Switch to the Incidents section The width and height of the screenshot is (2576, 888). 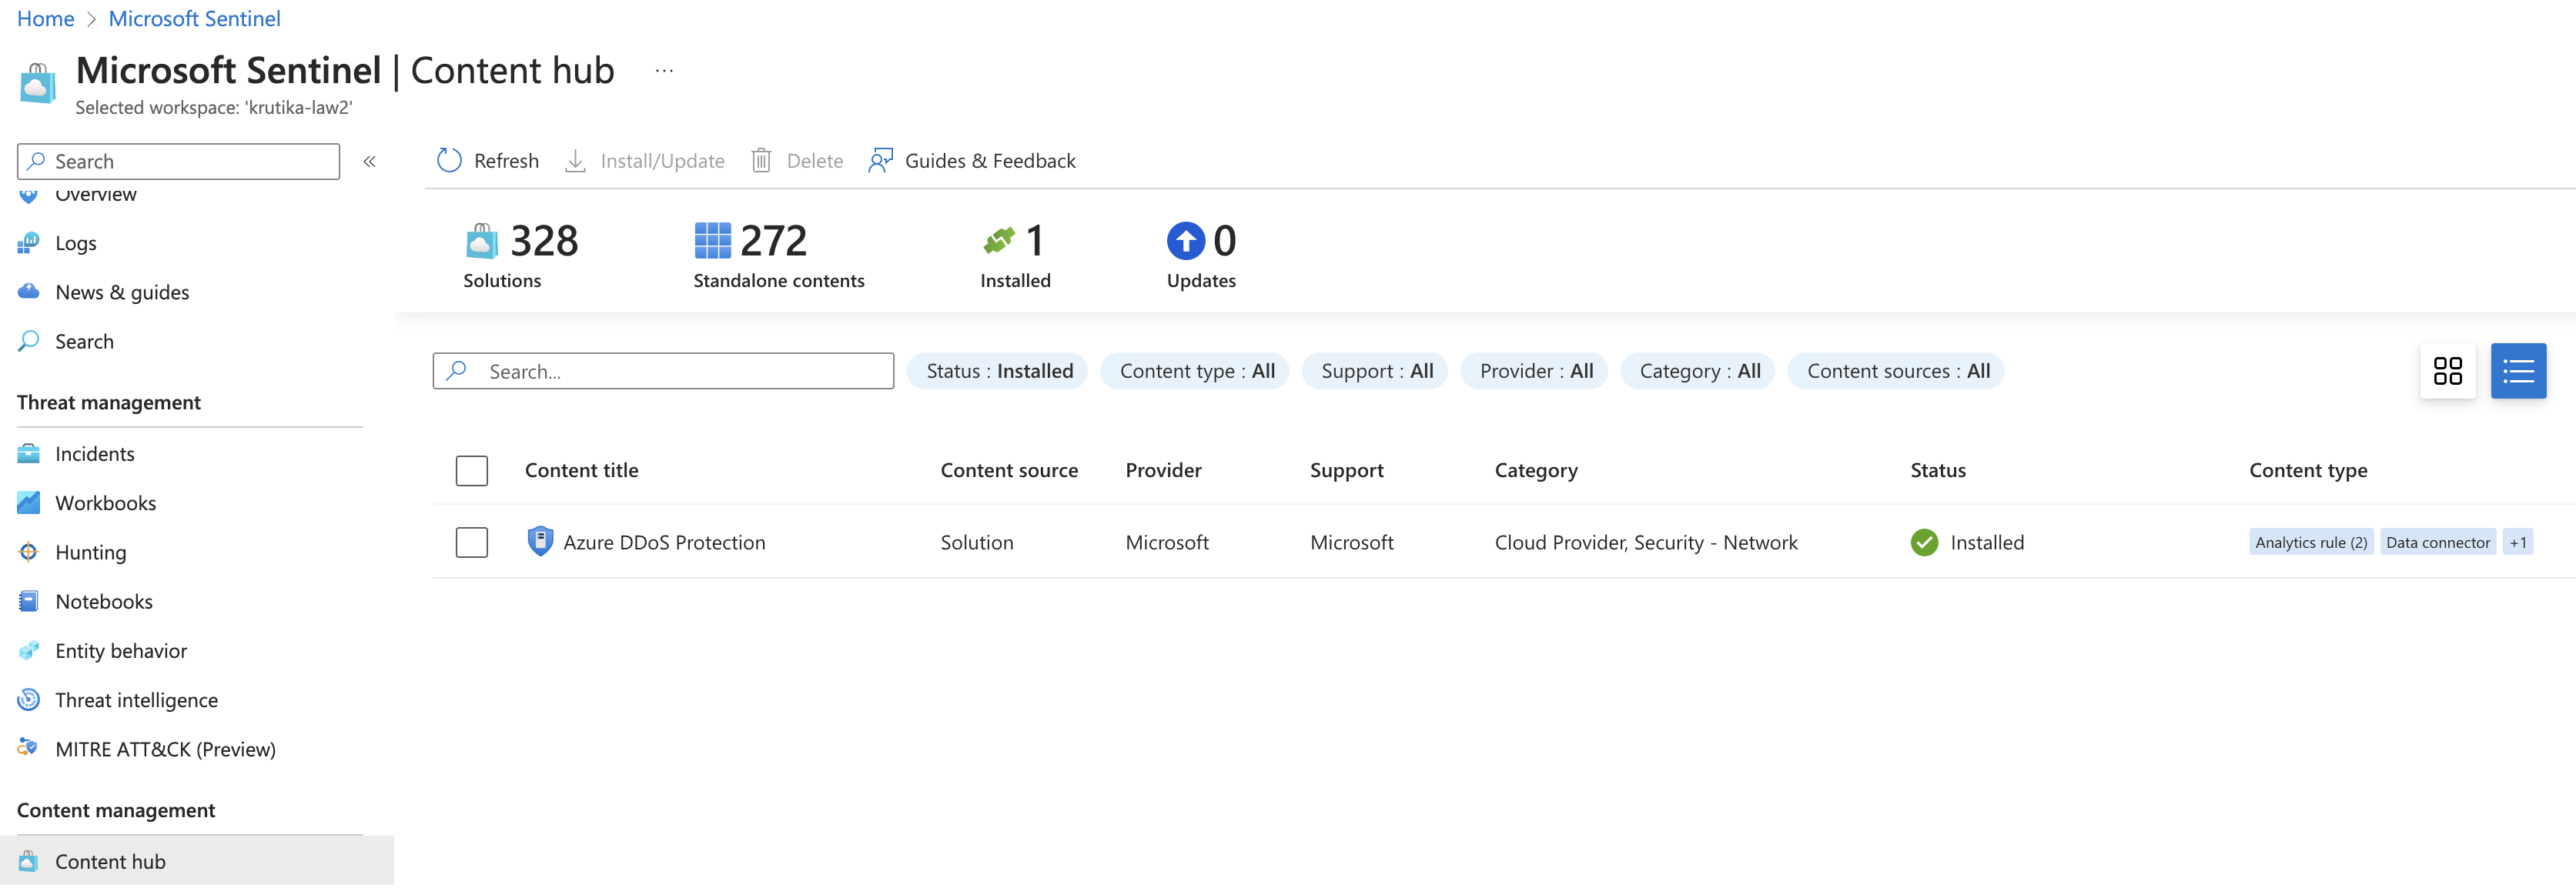tap(94, 453)
